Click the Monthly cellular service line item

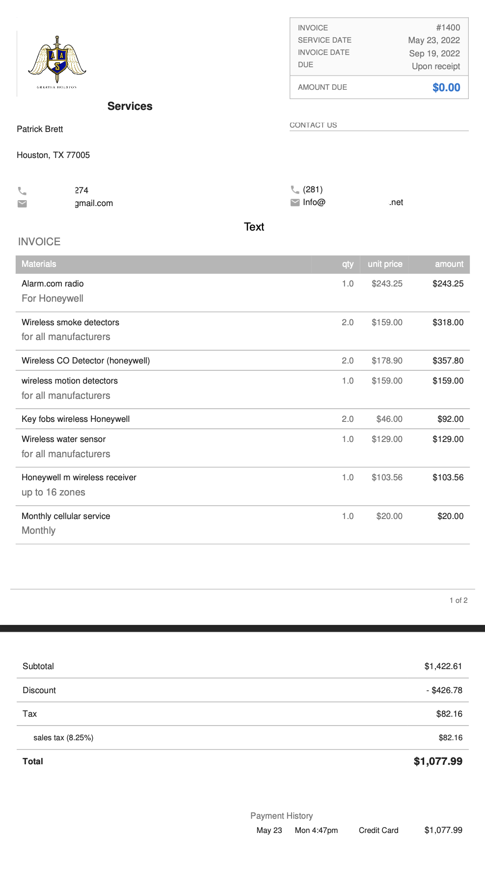click(66, 516)
